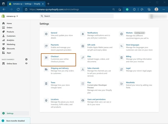Click the Users and permissions avatar icon
This screenshot has width=168, height=124.
[x=83, y=101]
